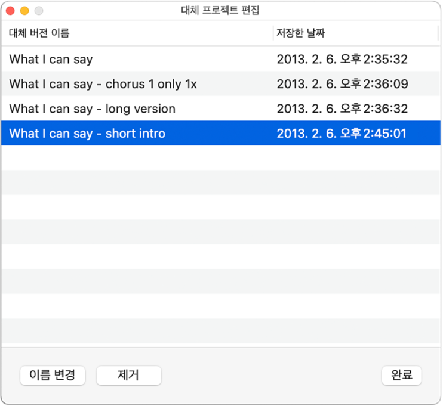Select the first alternative named only "What I can say"

pyautogui.click(x=51, y=59)
